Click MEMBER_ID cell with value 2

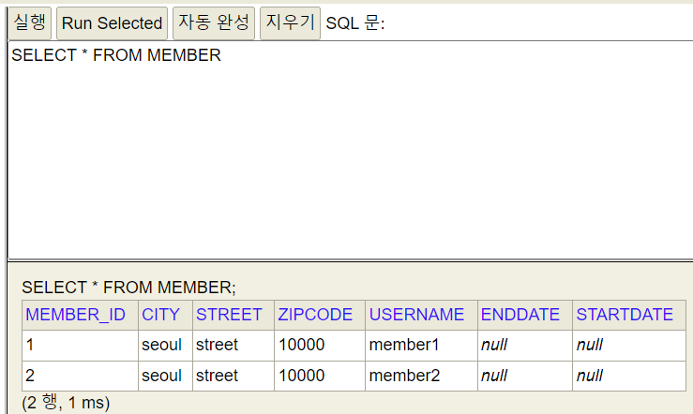click(x=80, y=376)
